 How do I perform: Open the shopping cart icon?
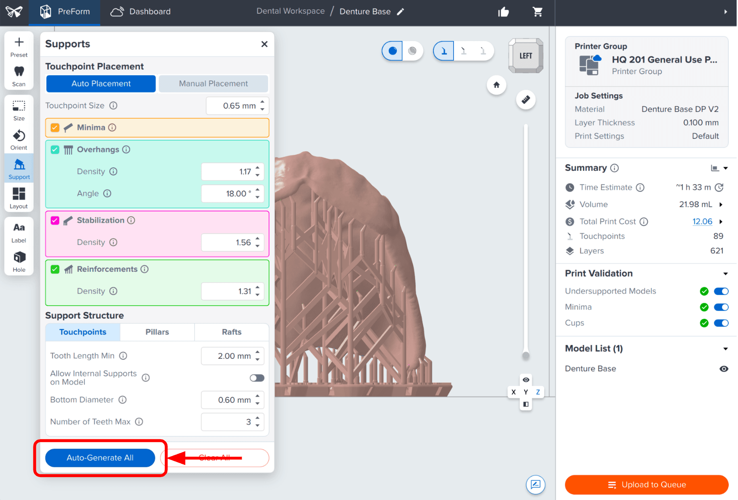(x=537, y=12)
